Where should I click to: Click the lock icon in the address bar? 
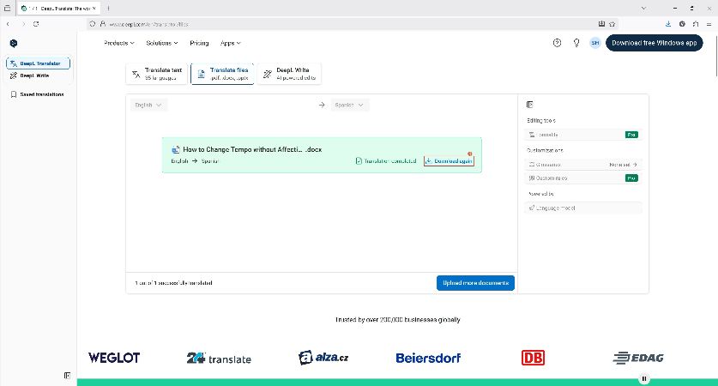(103, 24)
